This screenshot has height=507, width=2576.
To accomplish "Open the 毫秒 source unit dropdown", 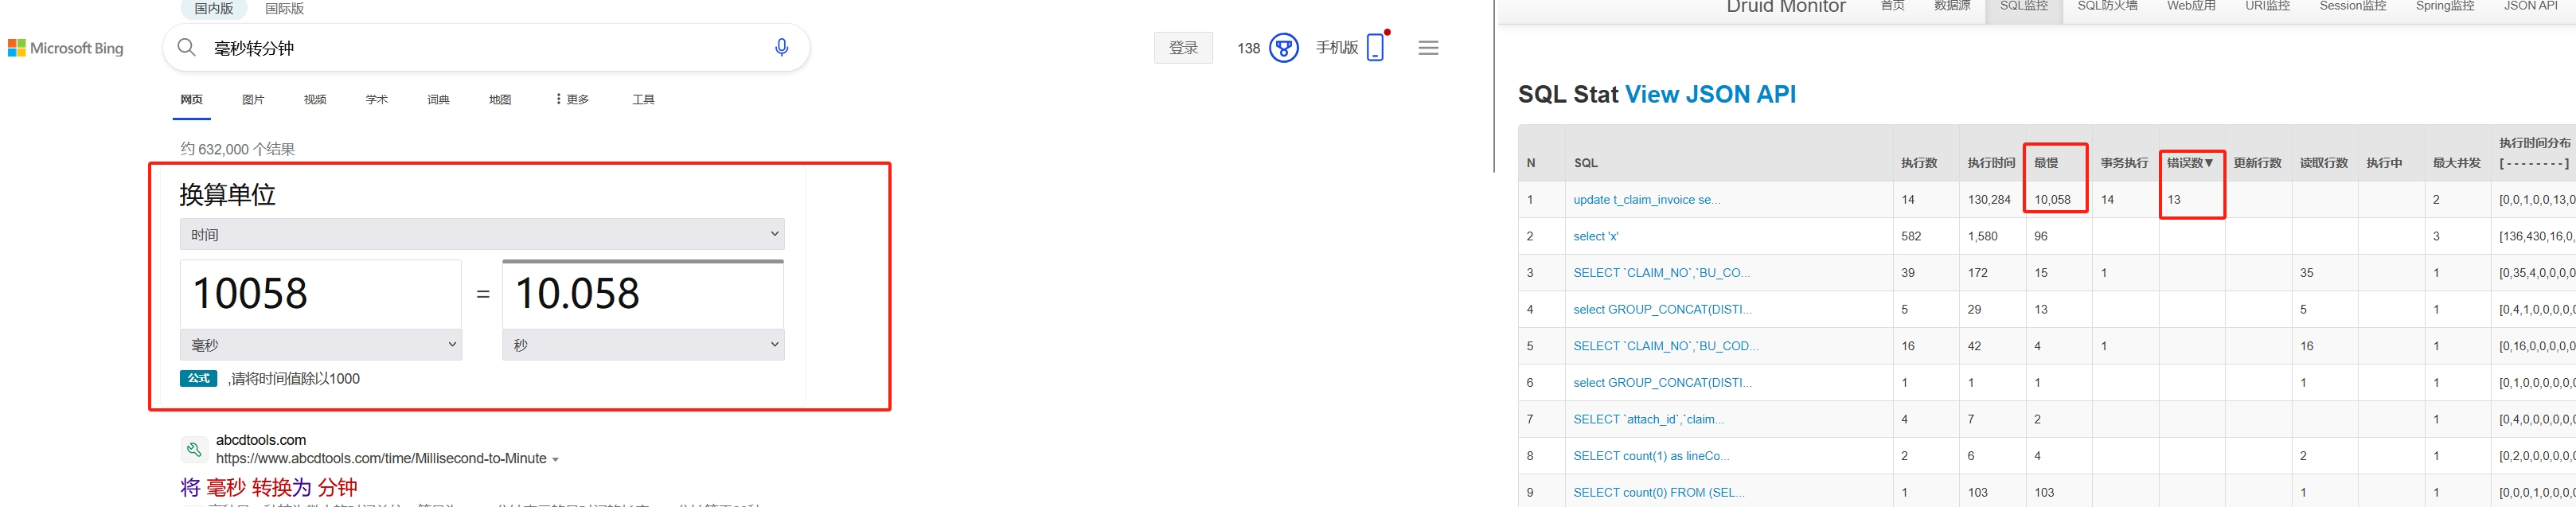I will (321, 345).
